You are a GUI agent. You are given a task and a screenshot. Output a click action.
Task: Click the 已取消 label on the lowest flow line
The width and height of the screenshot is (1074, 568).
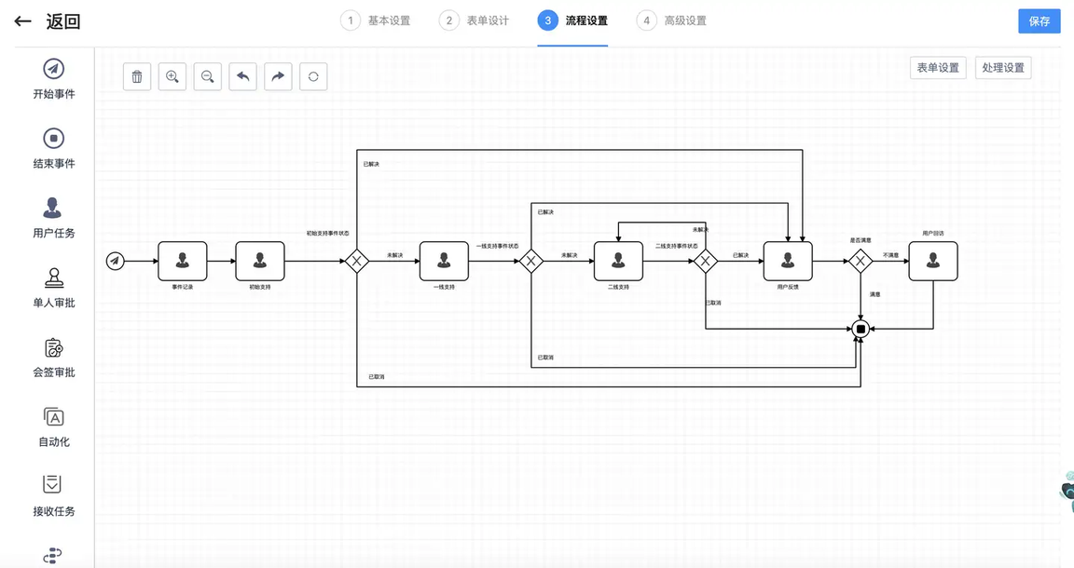(x=376, y=377)
